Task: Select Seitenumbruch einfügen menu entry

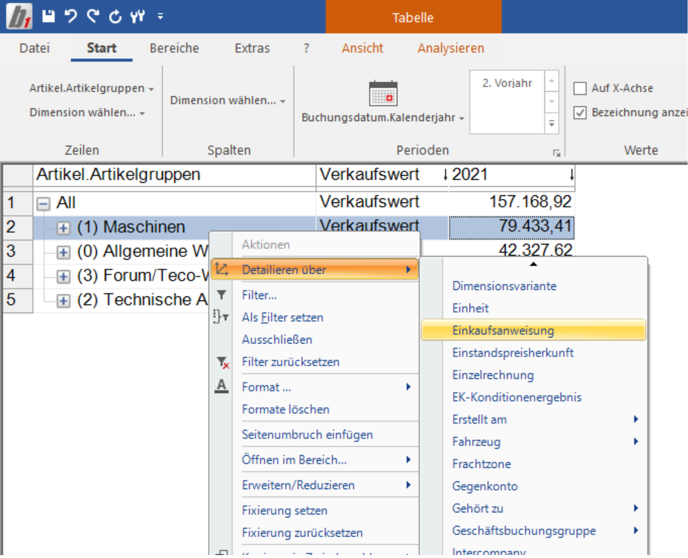Action: (x=307, y=435)
